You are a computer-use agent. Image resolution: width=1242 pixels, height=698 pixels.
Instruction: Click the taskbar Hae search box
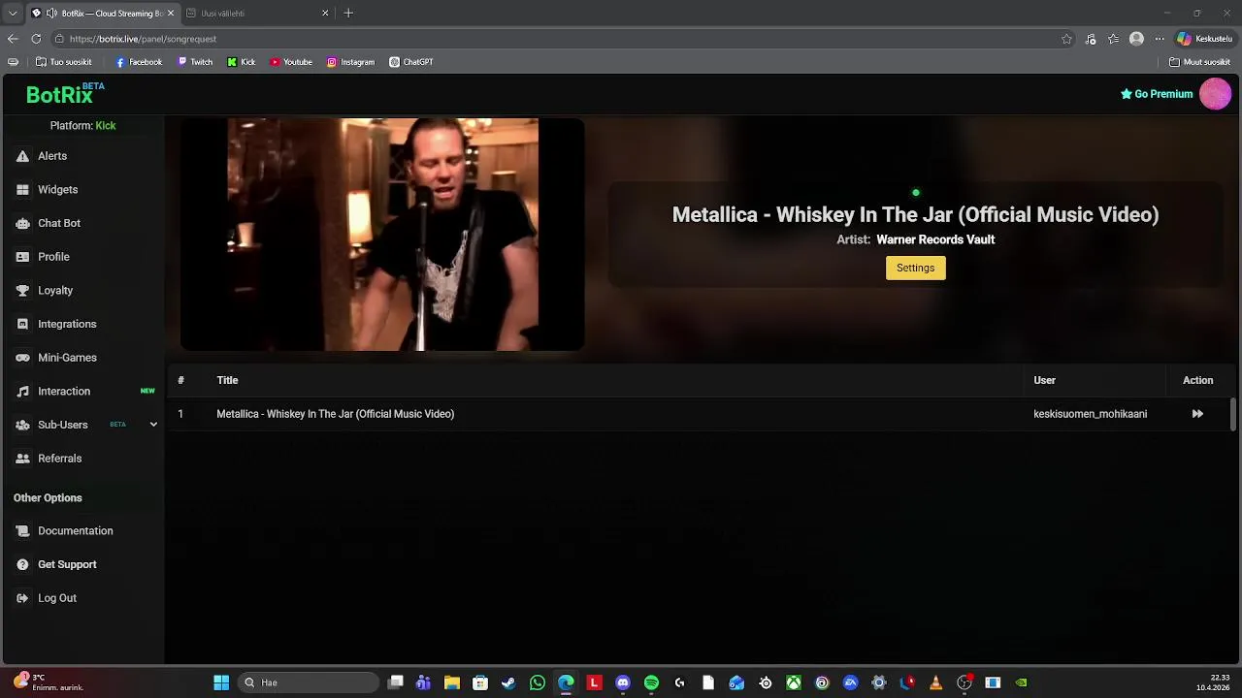tap(307, 682)
